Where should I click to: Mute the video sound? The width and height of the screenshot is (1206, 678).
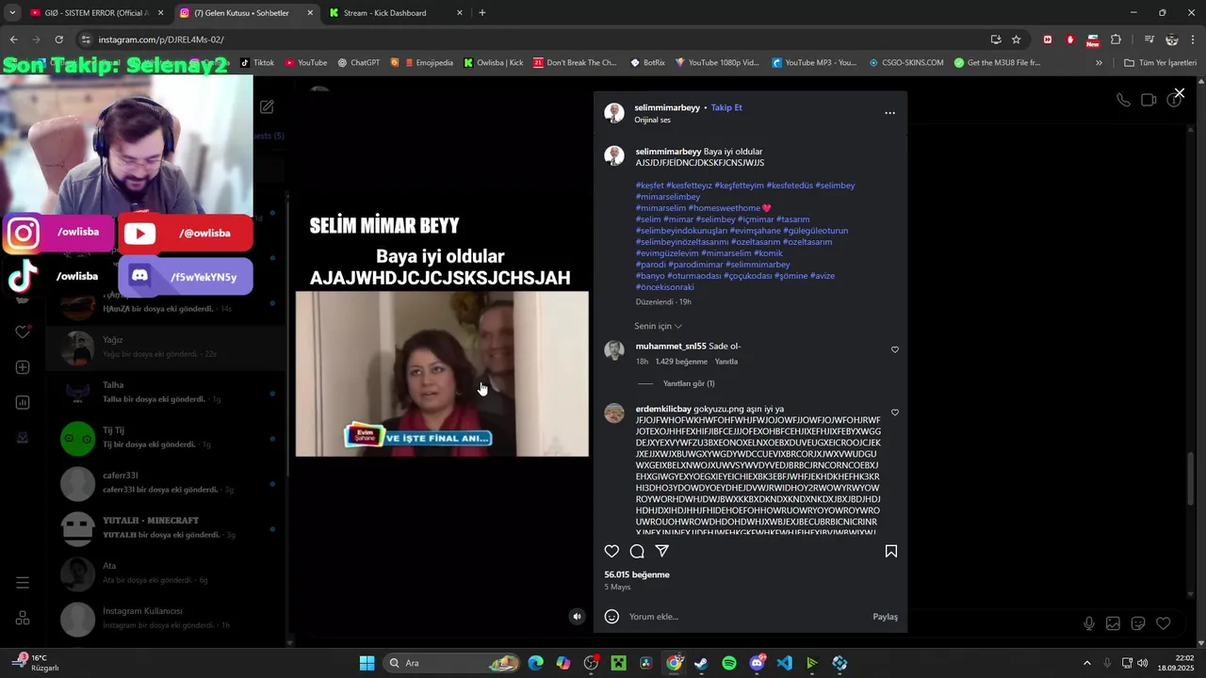[578, 617]
